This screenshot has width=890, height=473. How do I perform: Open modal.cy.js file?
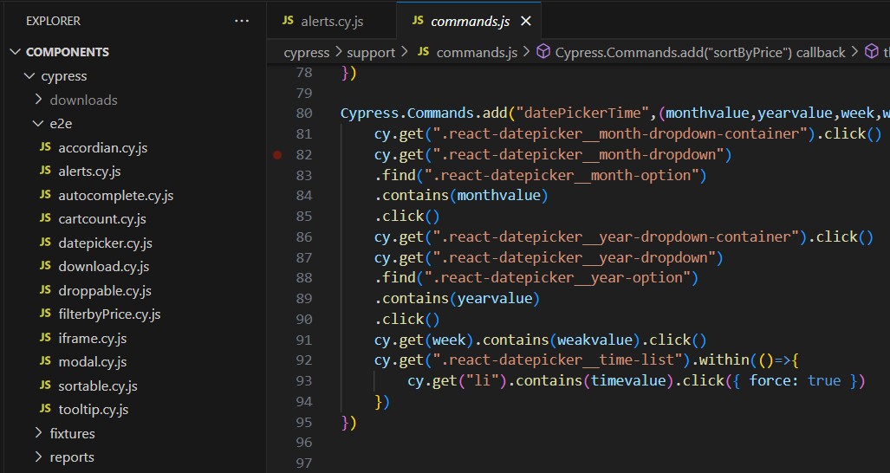point(93,362)
